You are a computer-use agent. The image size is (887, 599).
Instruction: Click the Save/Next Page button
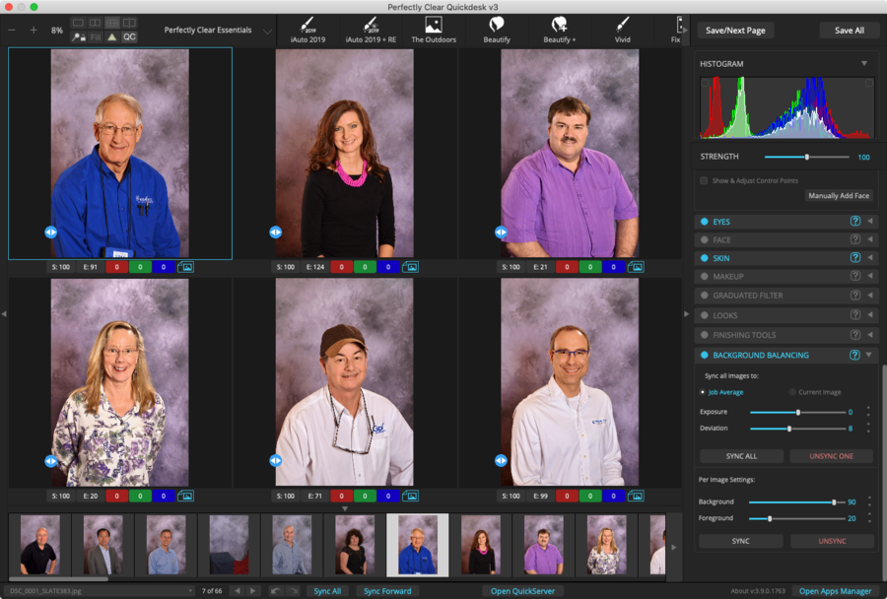click(x=735, y=31)
